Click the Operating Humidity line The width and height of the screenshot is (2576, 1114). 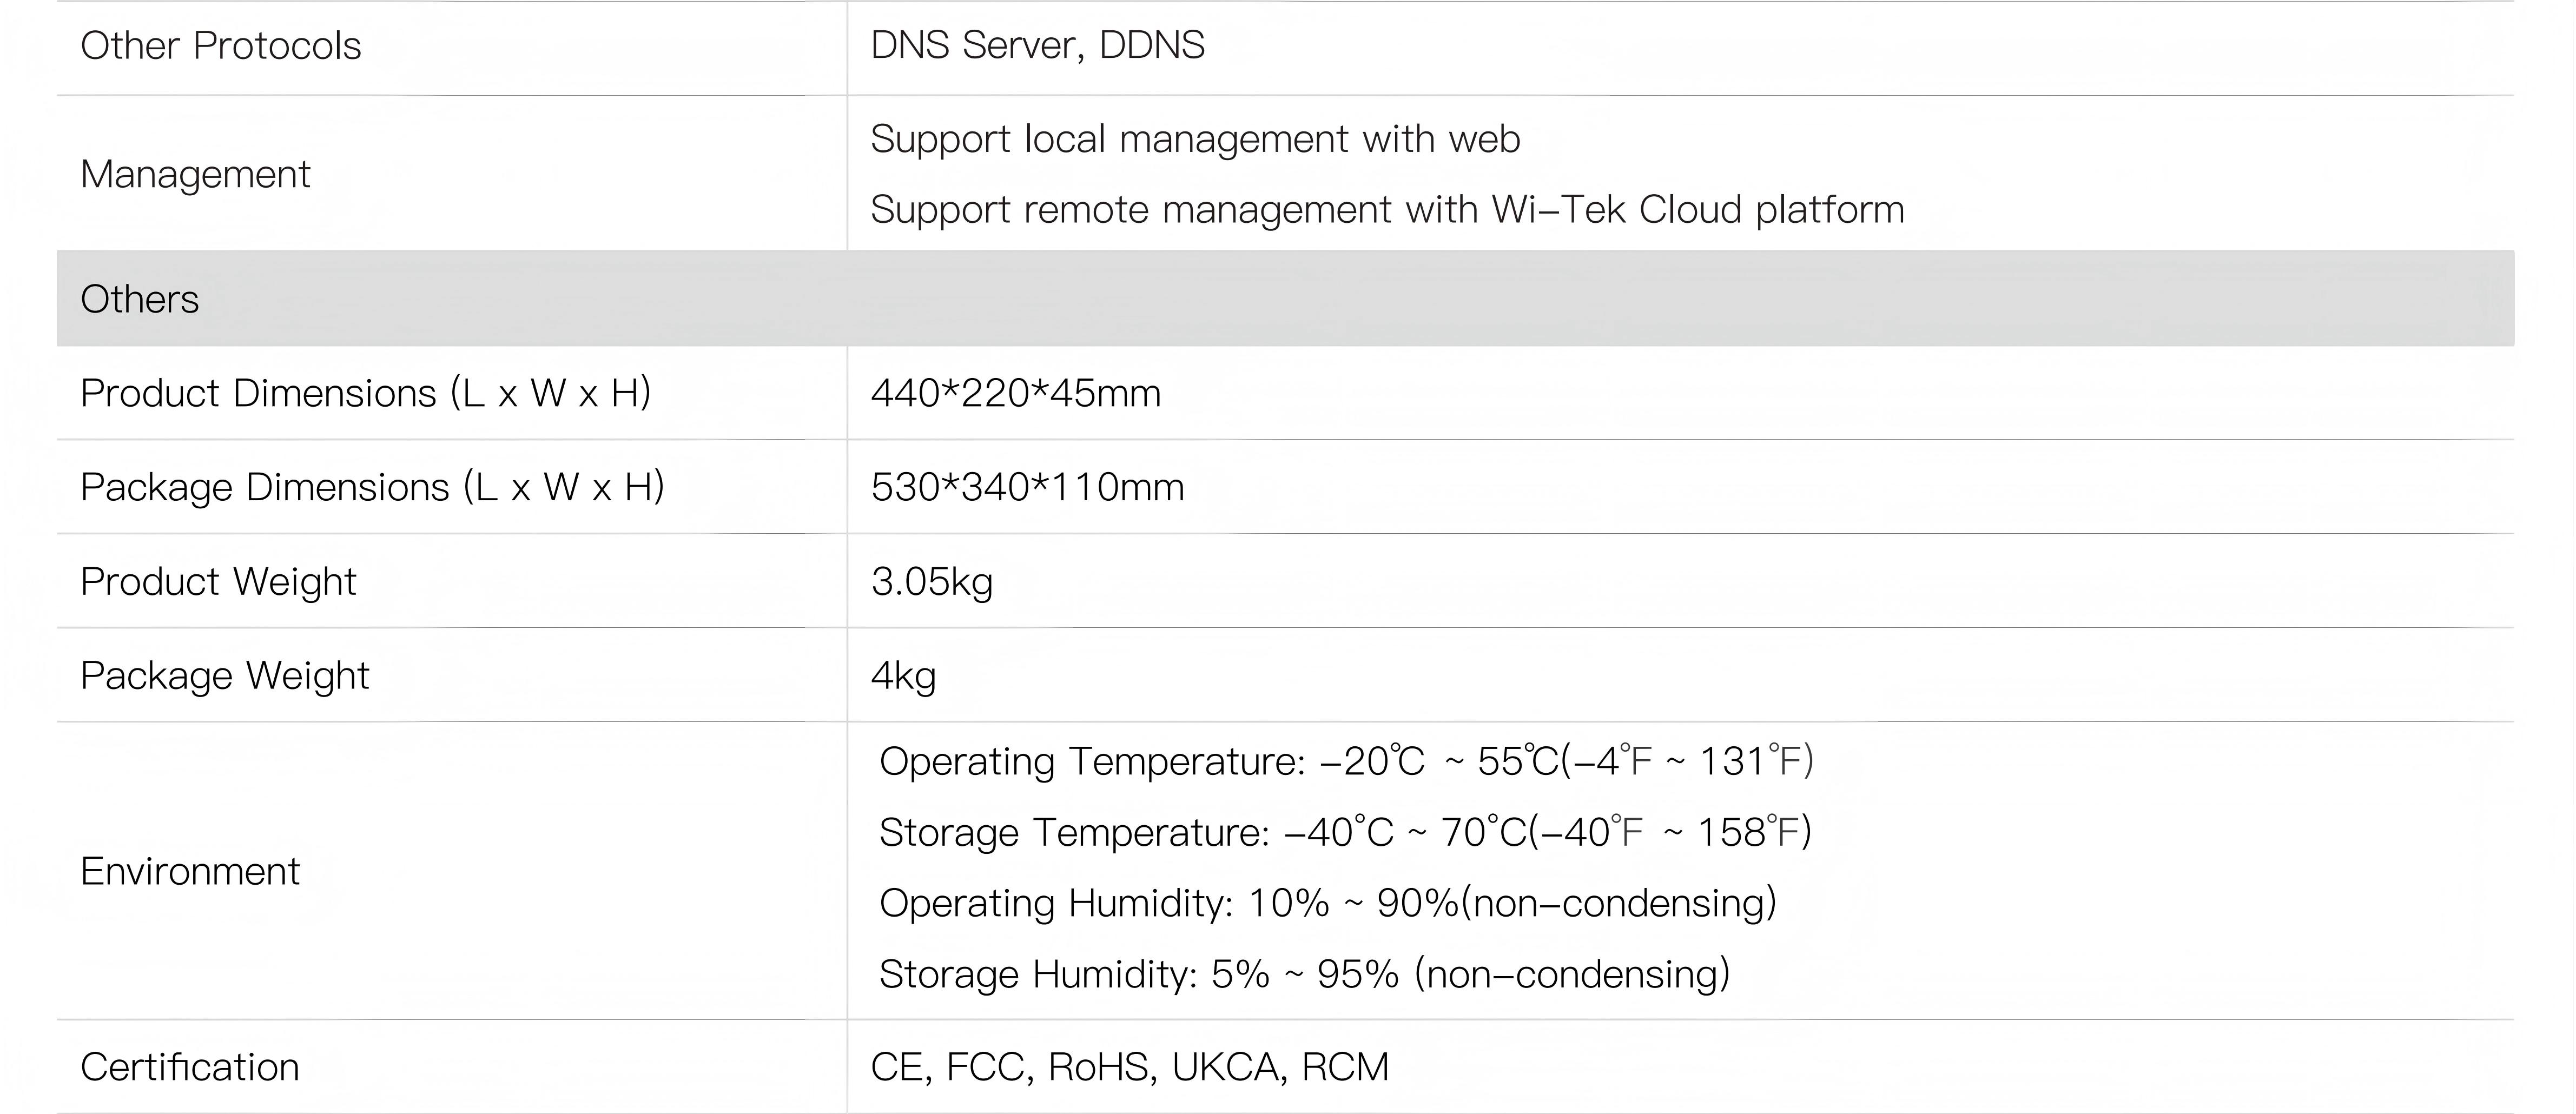point(1327,903)
